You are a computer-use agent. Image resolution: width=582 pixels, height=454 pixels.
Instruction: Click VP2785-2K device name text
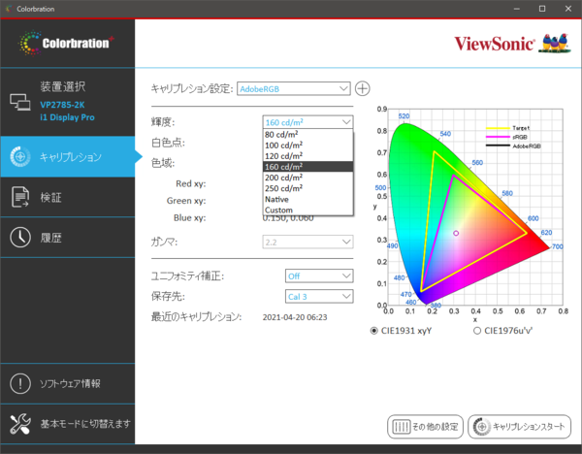point(62,105)
